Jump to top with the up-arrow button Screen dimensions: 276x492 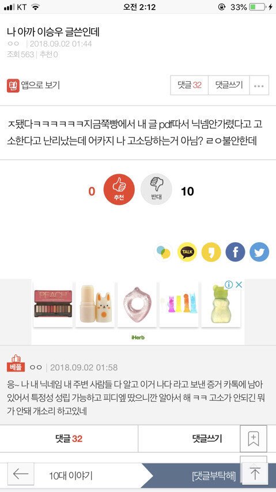(x=255, y=474)
